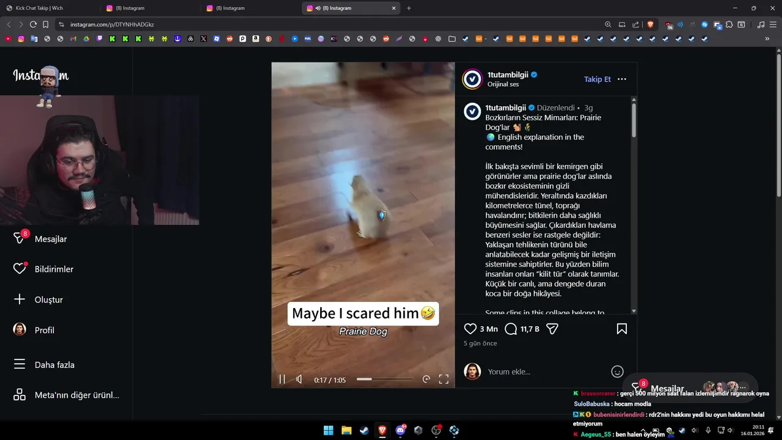782x440 pixels.
Task: Open the YouTube bookmark in the bookmarks bar
Action: coord(8,38)
